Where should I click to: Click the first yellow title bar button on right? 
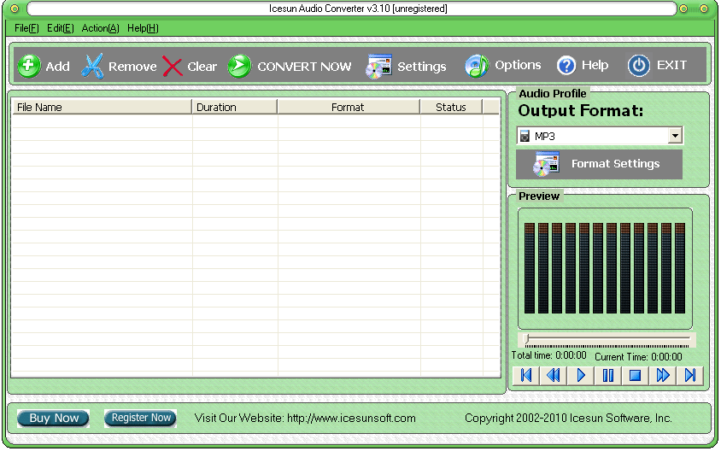pyautogui.click(x=683, y=9)
